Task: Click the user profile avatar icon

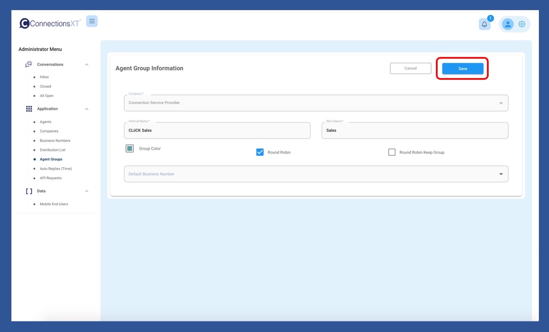Action: pos(508,24)
